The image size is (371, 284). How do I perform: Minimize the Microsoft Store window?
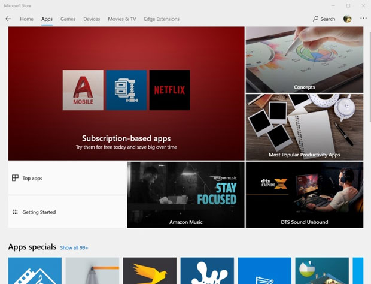coord(333,5)
